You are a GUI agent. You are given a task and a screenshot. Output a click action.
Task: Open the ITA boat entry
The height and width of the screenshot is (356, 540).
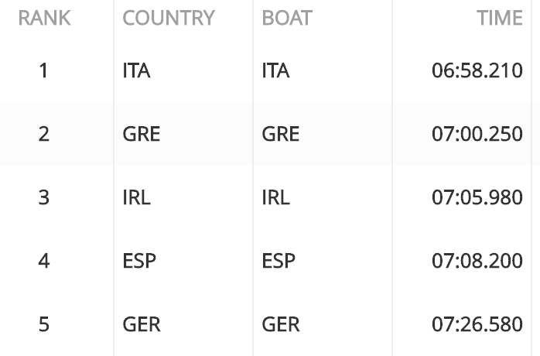click(275, 70)
